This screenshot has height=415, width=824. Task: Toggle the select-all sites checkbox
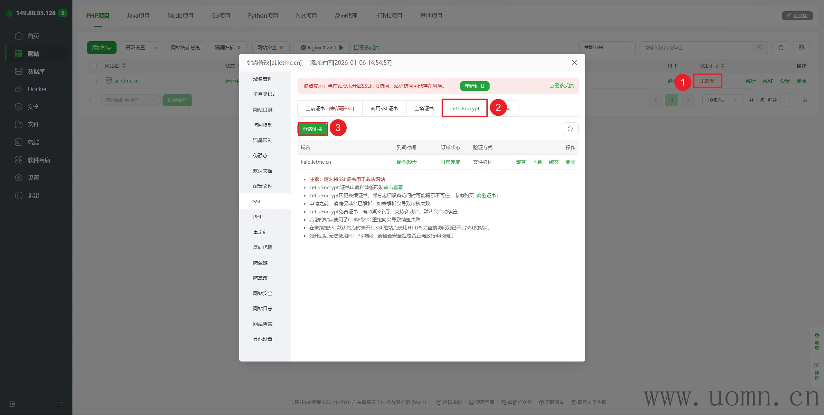coord(93,66)
